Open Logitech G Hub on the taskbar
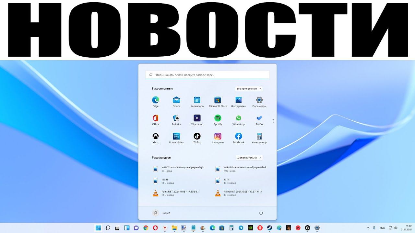 308,228
